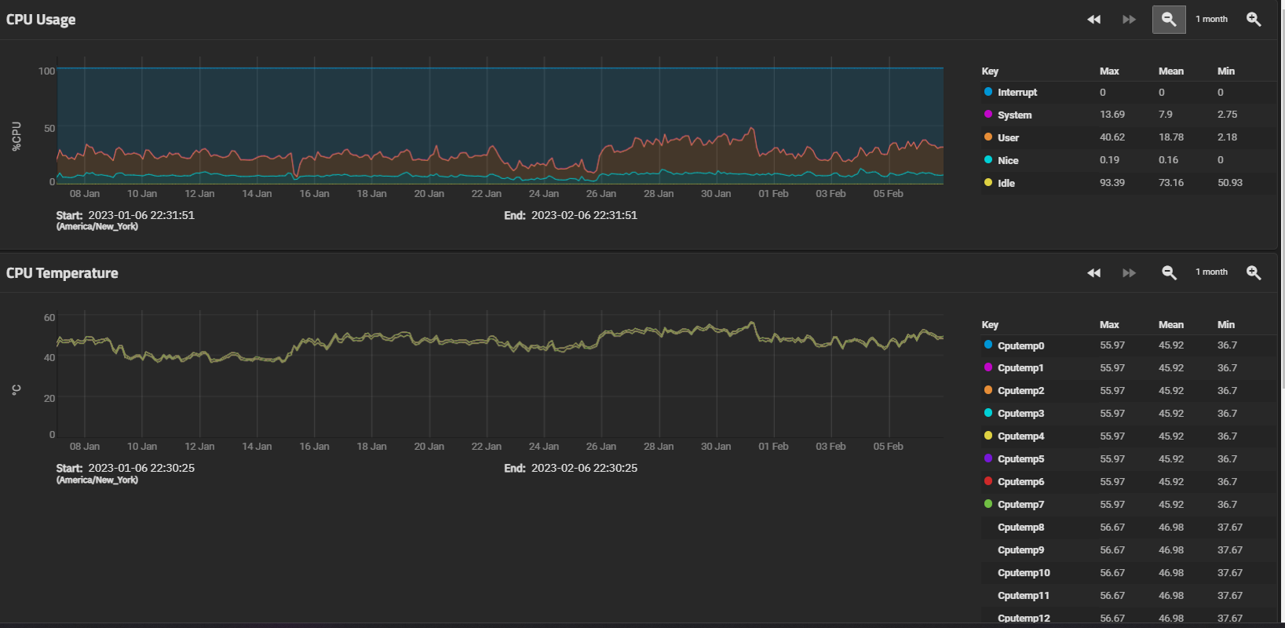Click CPU Temperature start time 2023-01-06 22:30:25

(x=141, y=468)
